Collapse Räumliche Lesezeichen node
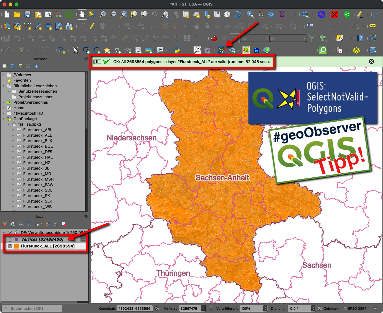This screenshot has width=383, height=313. (x=3, y=86)
